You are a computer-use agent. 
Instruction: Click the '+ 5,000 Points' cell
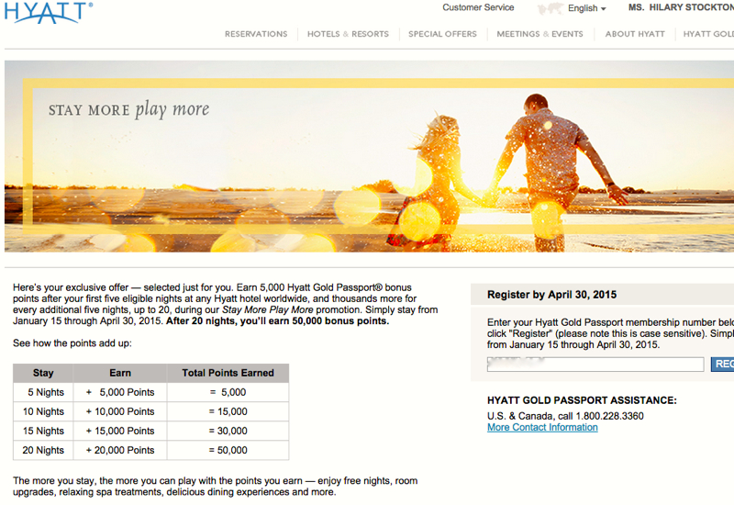coord(120,393)
